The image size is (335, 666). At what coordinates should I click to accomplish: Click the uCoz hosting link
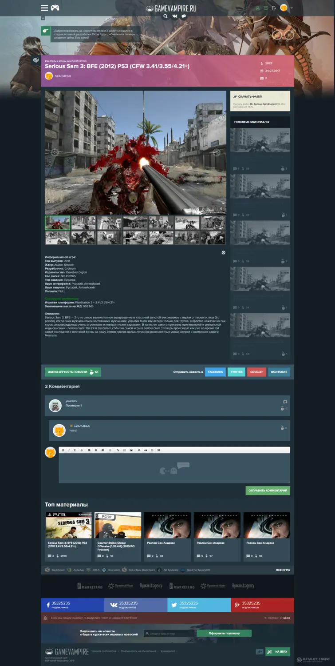click(x=287, y=618)
